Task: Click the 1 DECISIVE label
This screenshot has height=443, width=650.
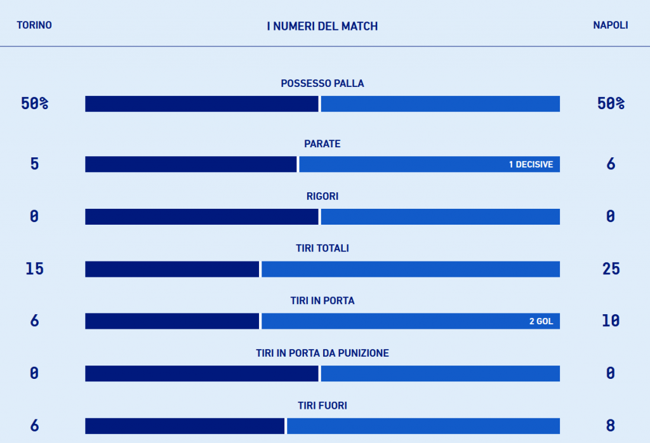Action: (531, 164)
